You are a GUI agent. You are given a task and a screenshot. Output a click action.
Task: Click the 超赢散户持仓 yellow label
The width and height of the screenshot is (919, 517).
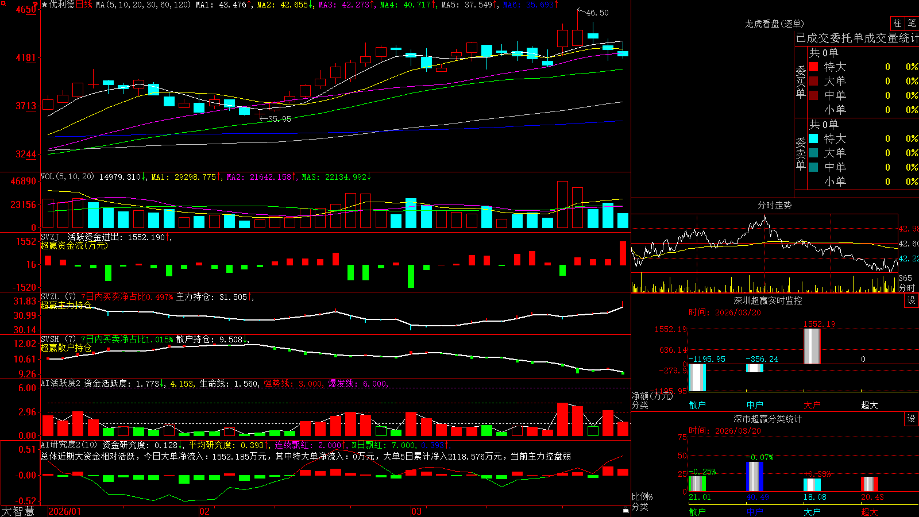click(66, 348)
